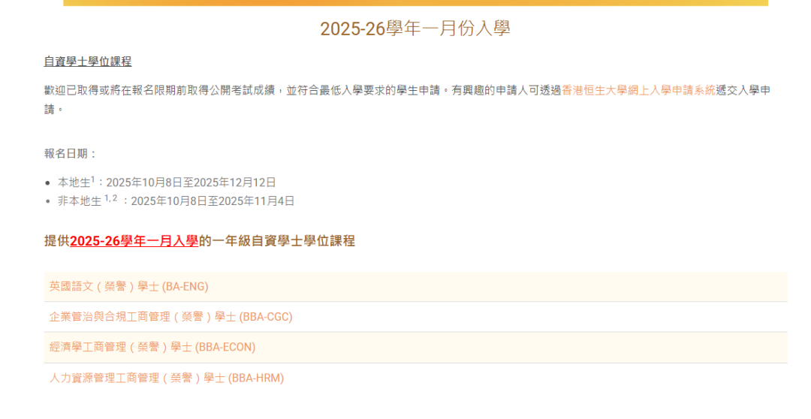View 人力資源管理工商管理 (BBA-HRM) programme

[167, 378]
